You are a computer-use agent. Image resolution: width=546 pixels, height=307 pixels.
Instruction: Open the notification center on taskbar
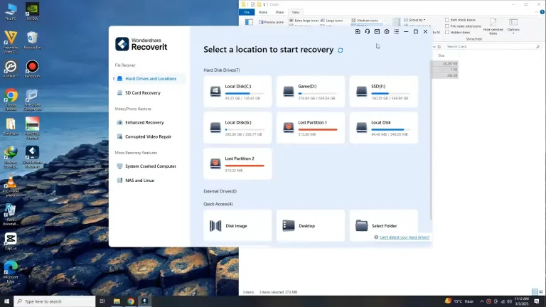coord(537,301)
